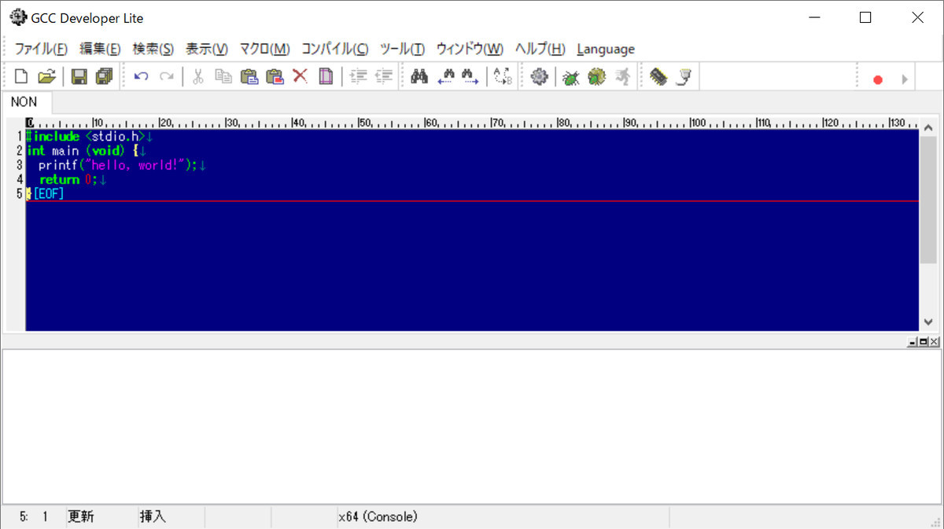Close the output pane with its small X
The image size is (944, 529).
click(934, 342)
